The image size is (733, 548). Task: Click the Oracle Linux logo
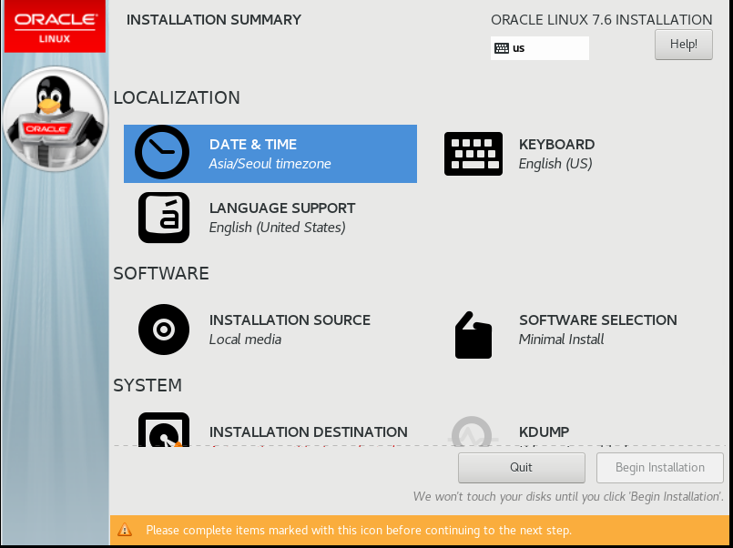click(55, 26)
